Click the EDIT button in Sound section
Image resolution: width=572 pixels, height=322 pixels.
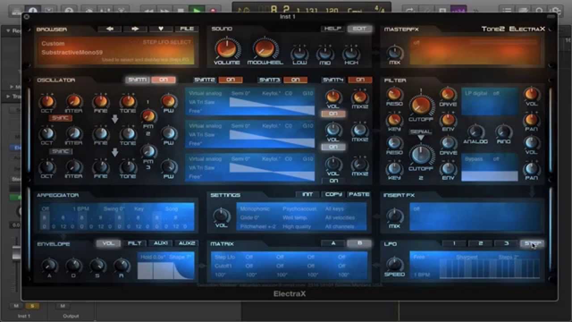pos(359,29)
